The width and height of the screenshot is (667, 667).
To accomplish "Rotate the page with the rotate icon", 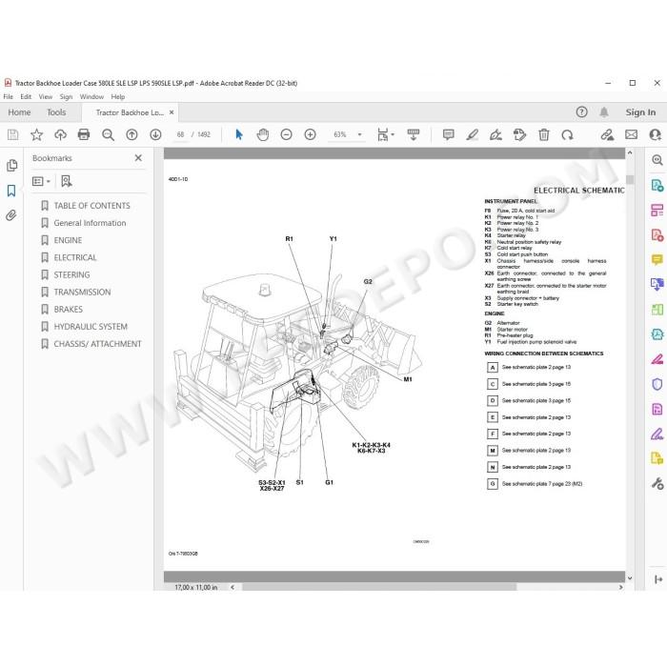I will coord(567,135).
